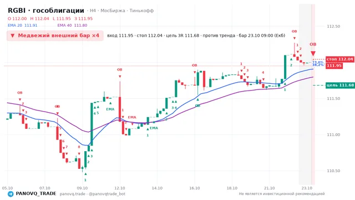Click the 110.50 axis price label
355x200 pixels.
(x=333, y=171)
